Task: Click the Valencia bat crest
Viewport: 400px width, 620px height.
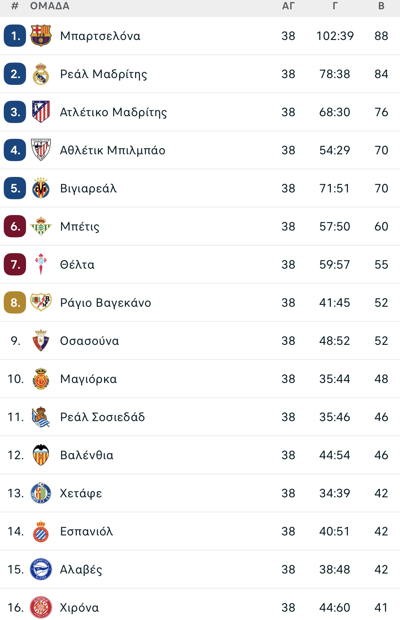Action: (41, 455)
